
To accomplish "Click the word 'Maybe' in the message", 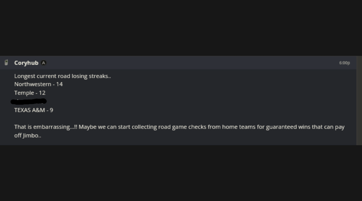I will (87, 127).
